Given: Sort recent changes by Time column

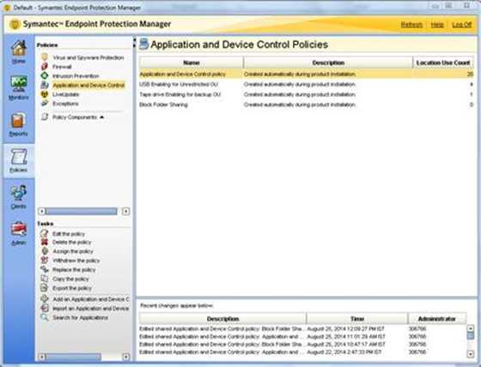Looking at the screenshot, I should [x=357, y=319].
